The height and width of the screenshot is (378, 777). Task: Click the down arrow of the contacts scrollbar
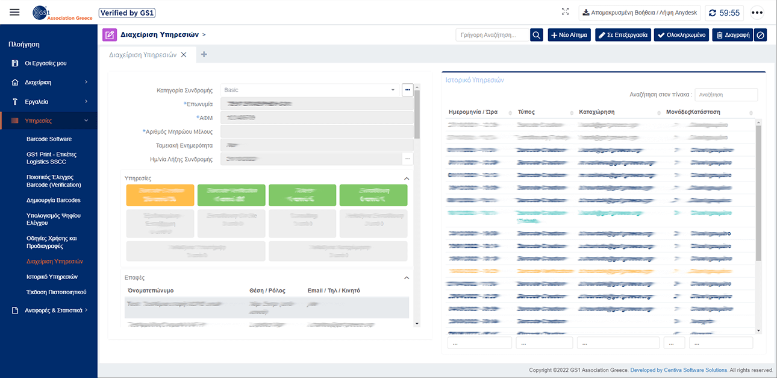[417, 324]
